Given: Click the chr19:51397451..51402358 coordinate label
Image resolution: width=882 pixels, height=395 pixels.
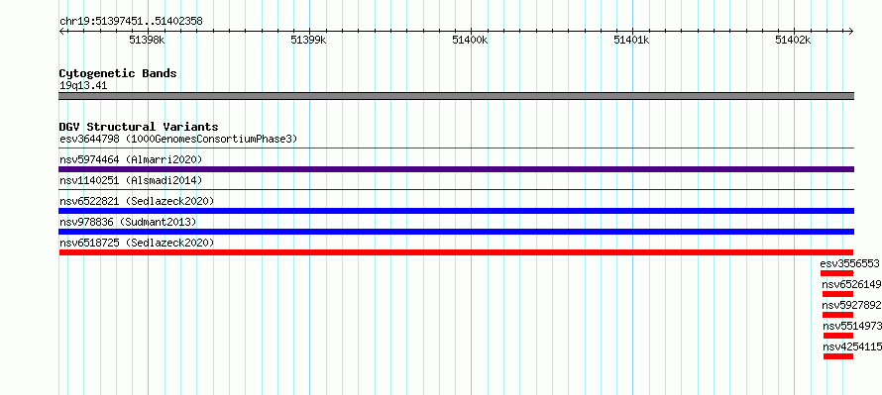Looking at the screenshot, I should coord(131,22).
